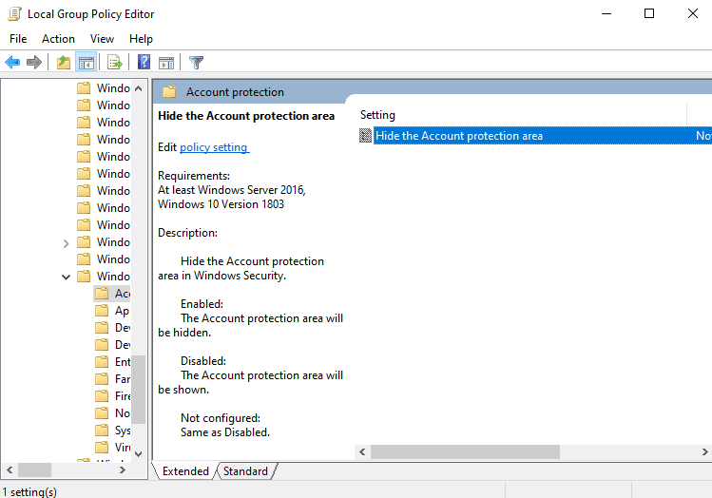Click the tree horizontal scroll right arrow

click(122, 470)
